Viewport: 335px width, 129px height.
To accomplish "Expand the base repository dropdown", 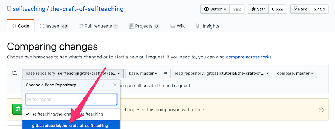I will click(73, 73).
